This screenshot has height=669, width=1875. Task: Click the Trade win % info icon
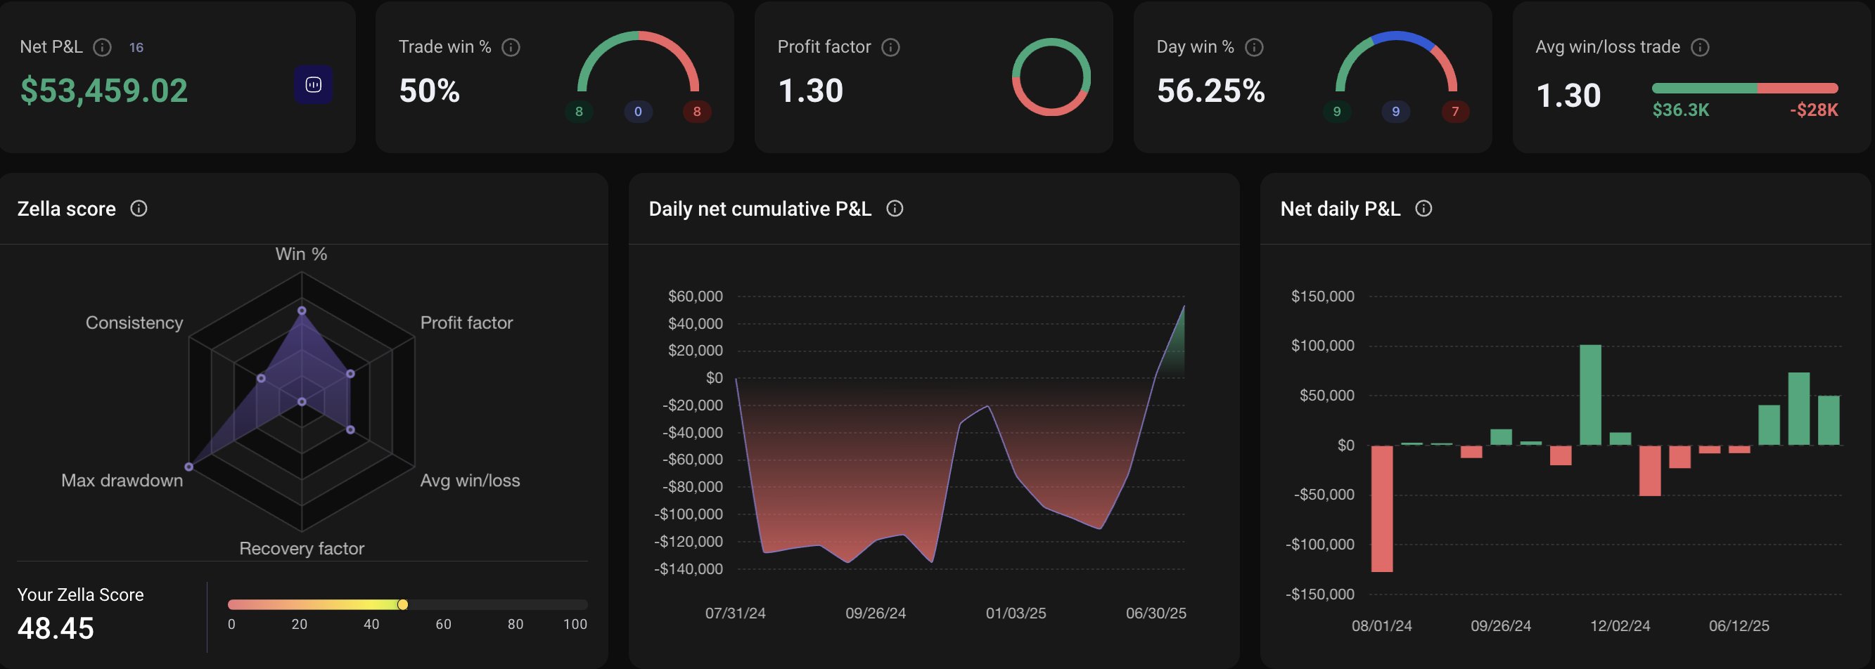tap(511, 47)
